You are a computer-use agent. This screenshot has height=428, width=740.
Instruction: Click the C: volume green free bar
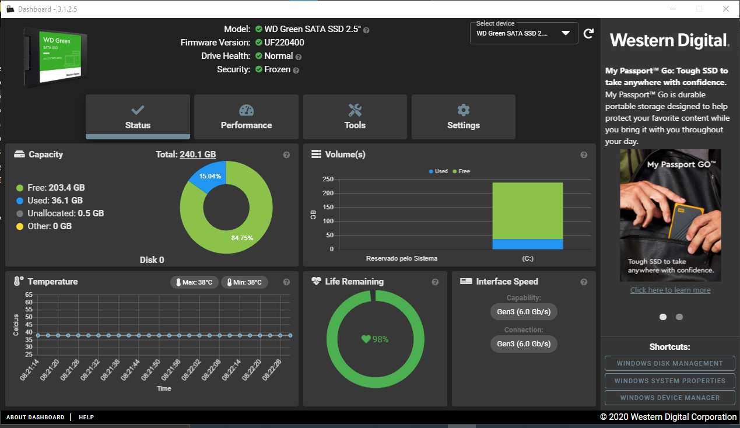tap(528, 211)
